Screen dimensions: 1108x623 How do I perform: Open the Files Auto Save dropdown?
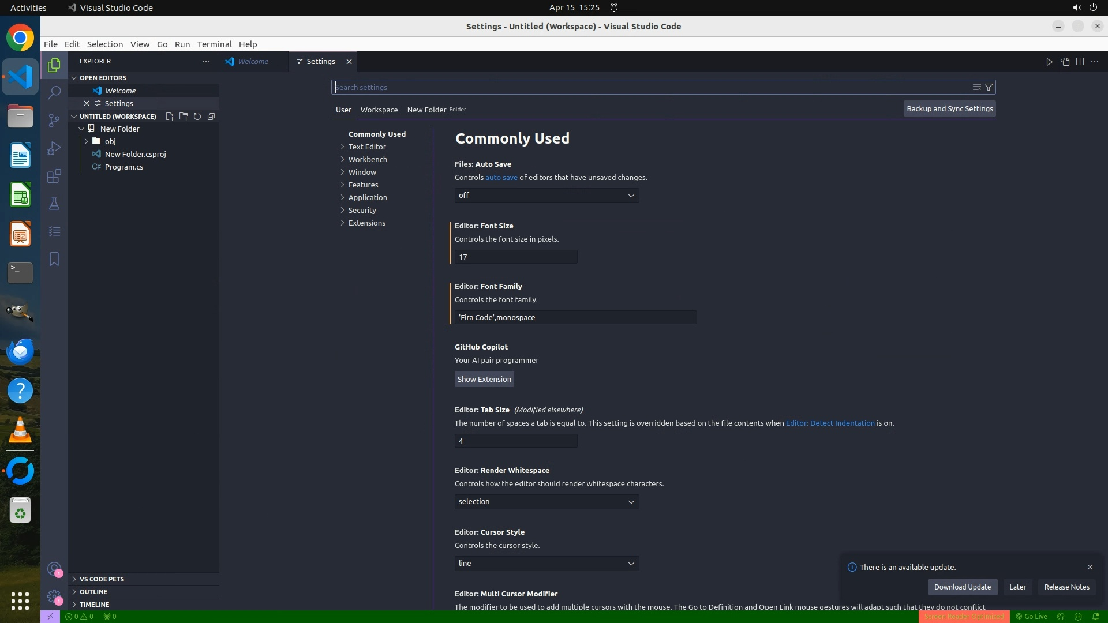(546, 196)
